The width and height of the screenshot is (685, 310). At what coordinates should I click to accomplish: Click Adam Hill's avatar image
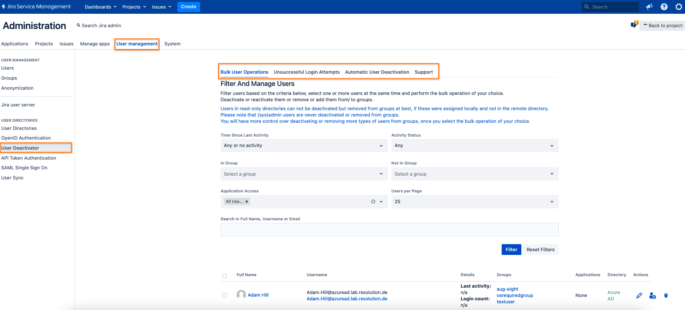tap(241, 295)
